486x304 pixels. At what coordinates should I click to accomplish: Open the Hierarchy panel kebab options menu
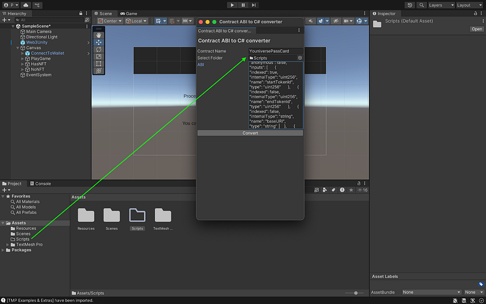(x=86, y=13)
